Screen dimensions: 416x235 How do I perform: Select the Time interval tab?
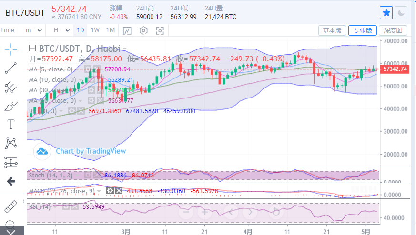pos(8,30)
